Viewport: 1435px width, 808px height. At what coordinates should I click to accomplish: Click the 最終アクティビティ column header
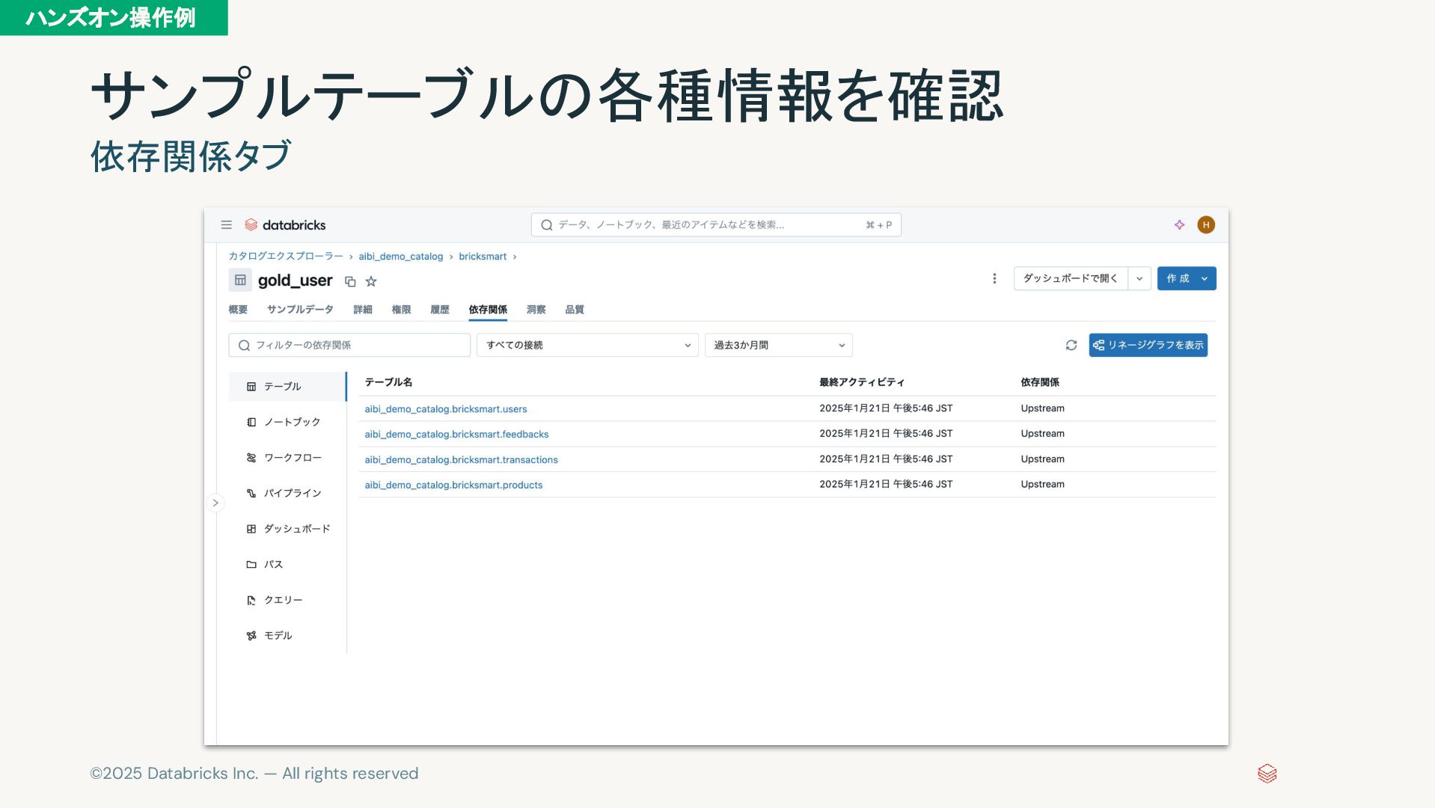tap(862, 382)
